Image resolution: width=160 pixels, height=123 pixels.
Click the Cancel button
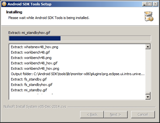tap(143, 114)
